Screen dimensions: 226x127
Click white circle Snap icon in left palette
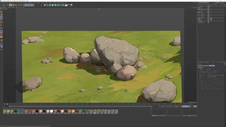point(1,37)
